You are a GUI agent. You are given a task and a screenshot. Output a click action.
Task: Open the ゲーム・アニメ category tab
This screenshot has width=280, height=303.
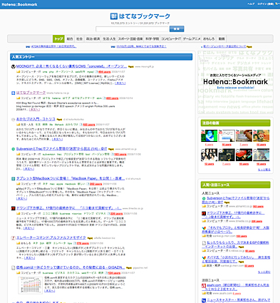(192, 38)
